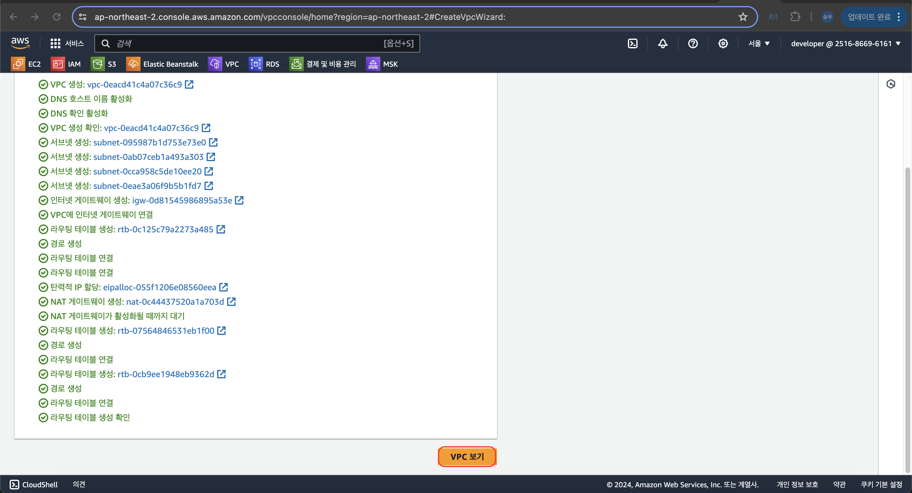The width and height of the screenshot is (912, 493).
Task: Open external link icon next to NAT gateway ID
Action: (x=231, y=302)
